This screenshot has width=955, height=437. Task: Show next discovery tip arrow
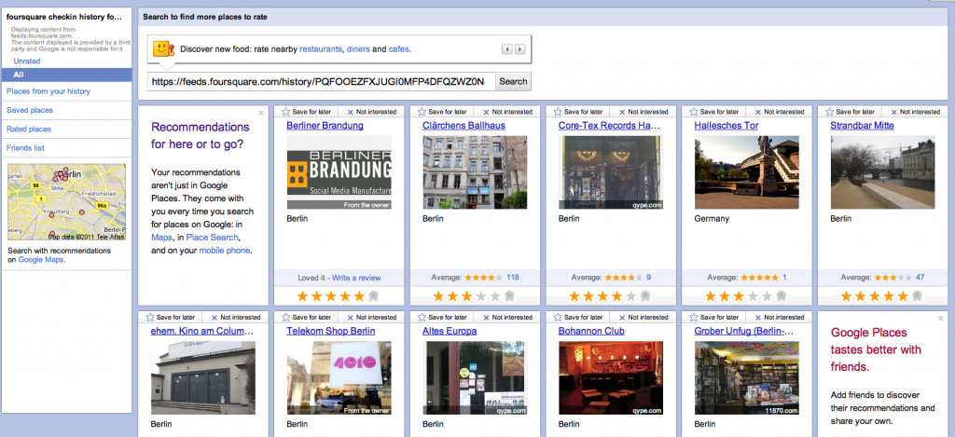pyautogui.click(x=519, y=48)
